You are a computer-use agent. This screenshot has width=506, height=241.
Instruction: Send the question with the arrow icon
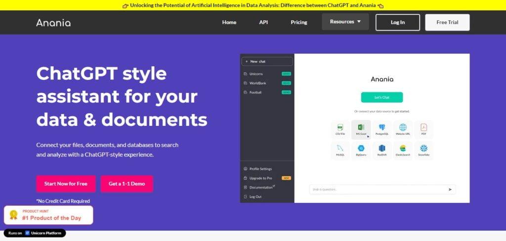(x=450, y=189)
